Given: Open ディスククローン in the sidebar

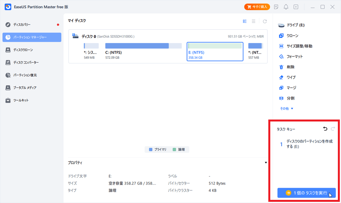Looking at the screenshot, I should [23, 50].
